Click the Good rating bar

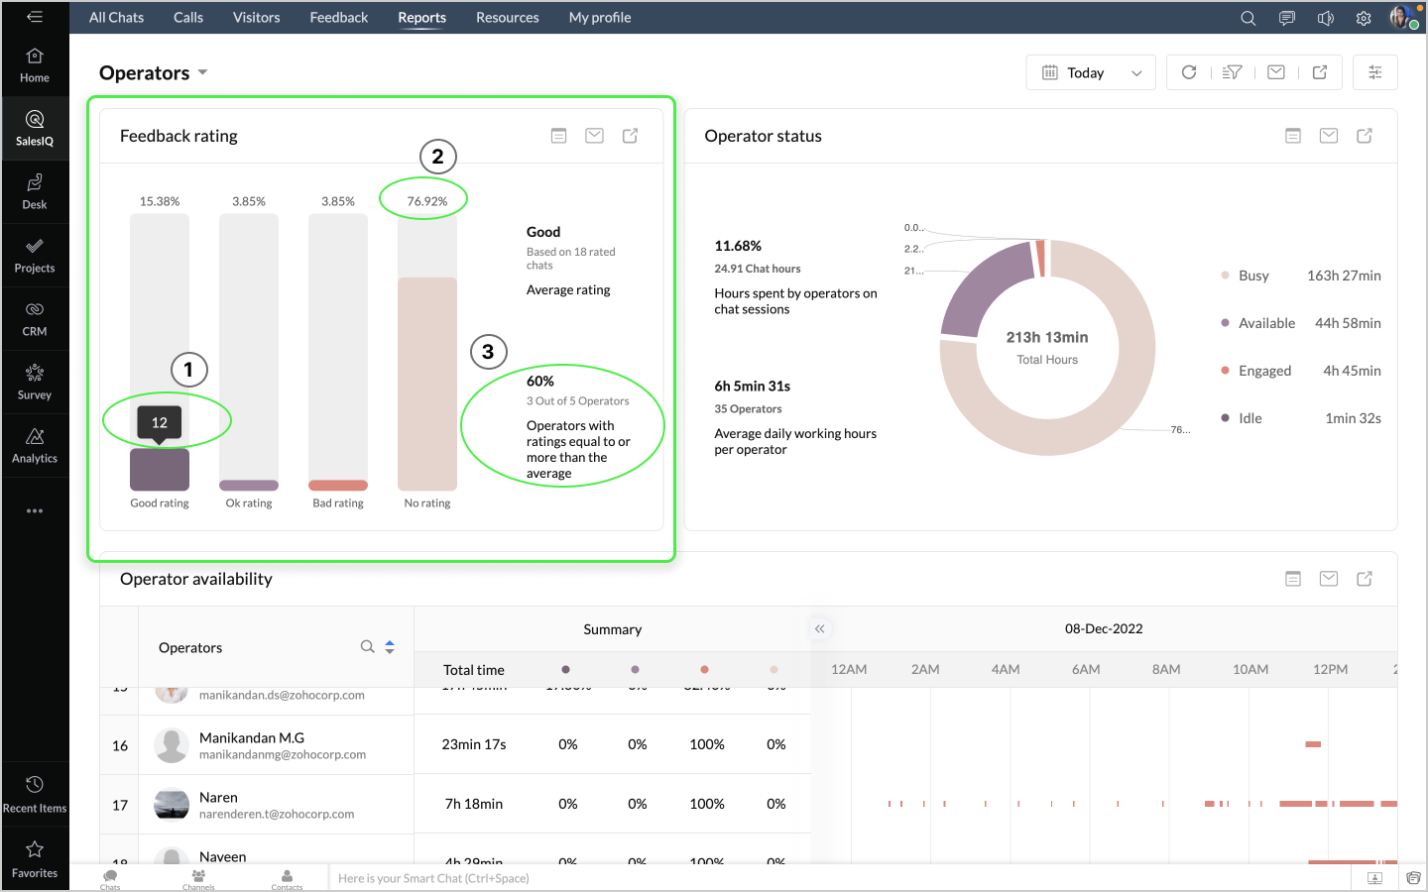tap(160, 470)
